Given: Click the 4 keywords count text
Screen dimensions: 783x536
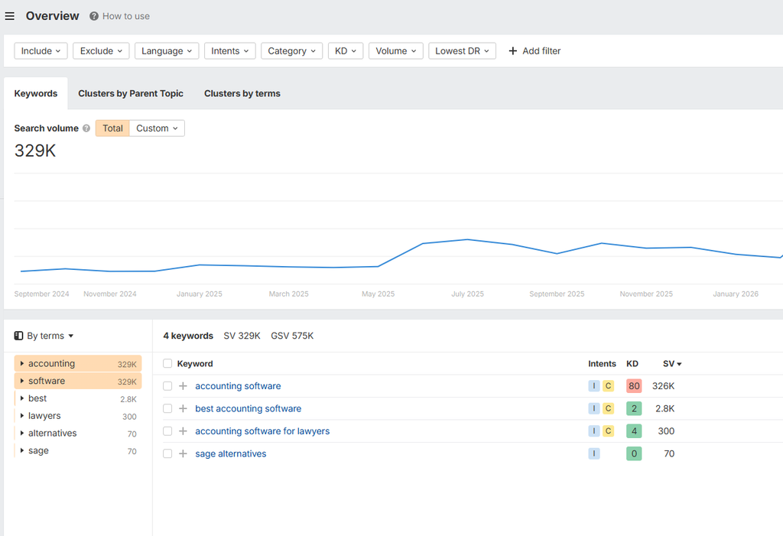Looking at the screenshot, I should click(x=188, y=336).
